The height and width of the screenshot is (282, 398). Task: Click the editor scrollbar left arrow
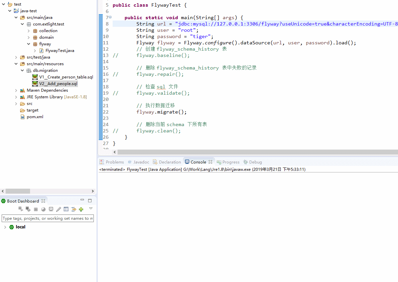115,152
